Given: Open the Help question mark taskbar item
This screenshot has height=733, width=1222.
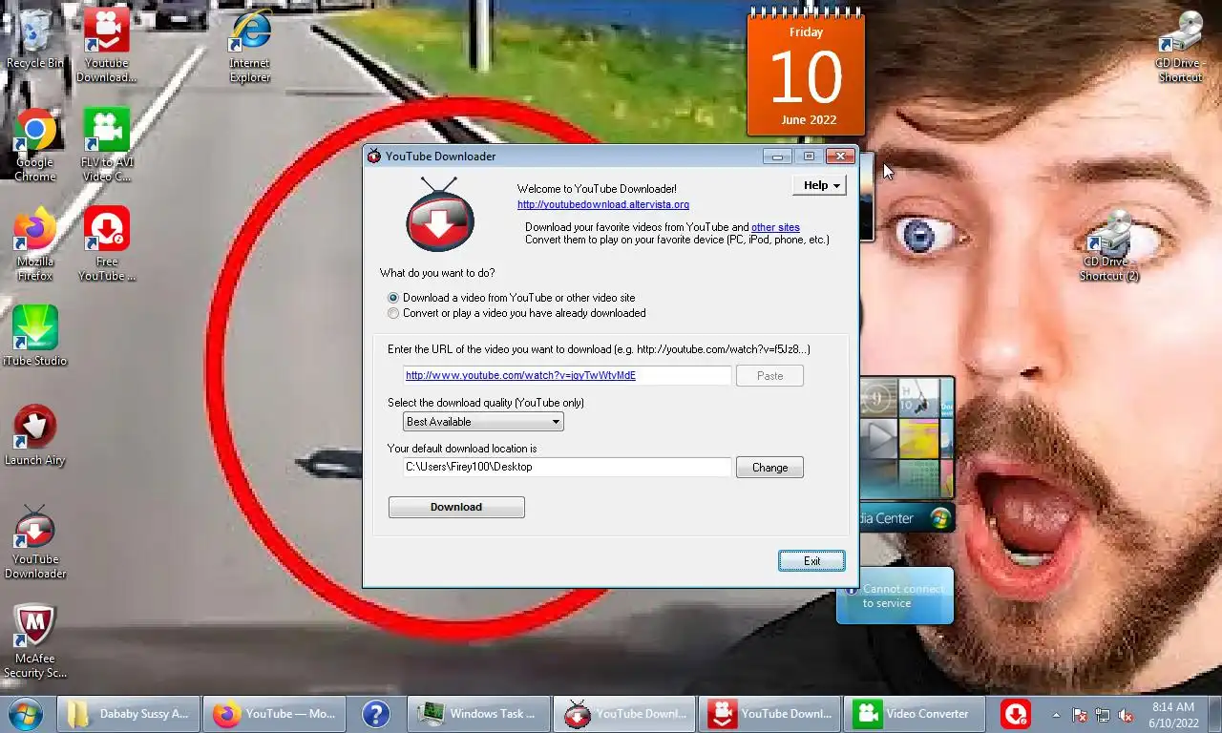Looking at the screenshot, I should 376,714.
